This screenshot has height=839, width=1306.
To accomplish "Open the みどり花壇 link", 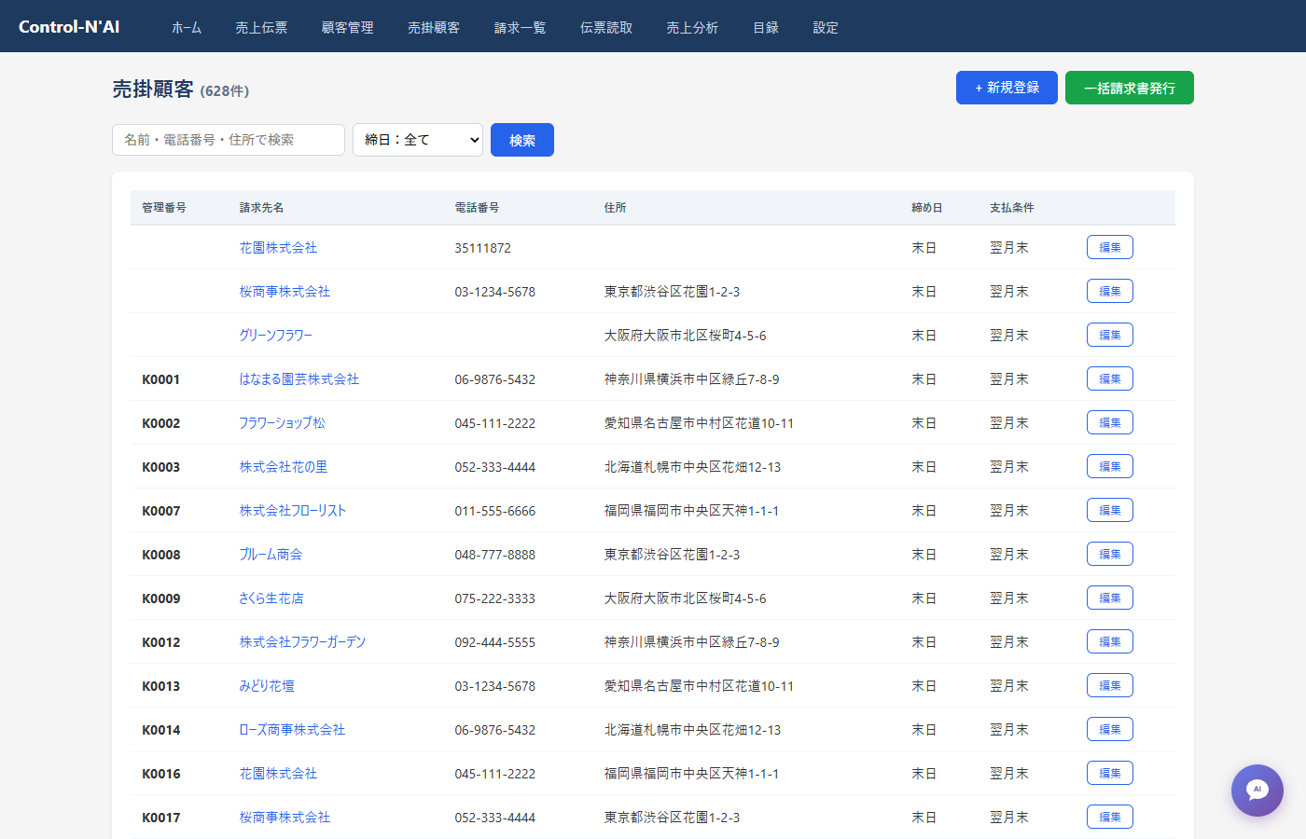I will point(266,686).
